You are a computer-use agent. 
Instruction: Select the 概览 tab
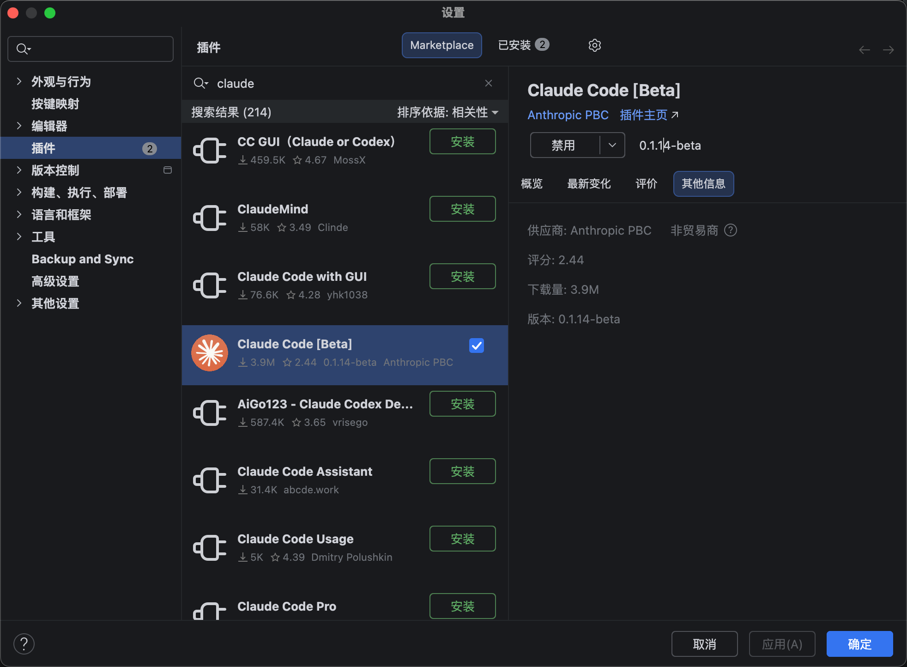coord(532,184)
